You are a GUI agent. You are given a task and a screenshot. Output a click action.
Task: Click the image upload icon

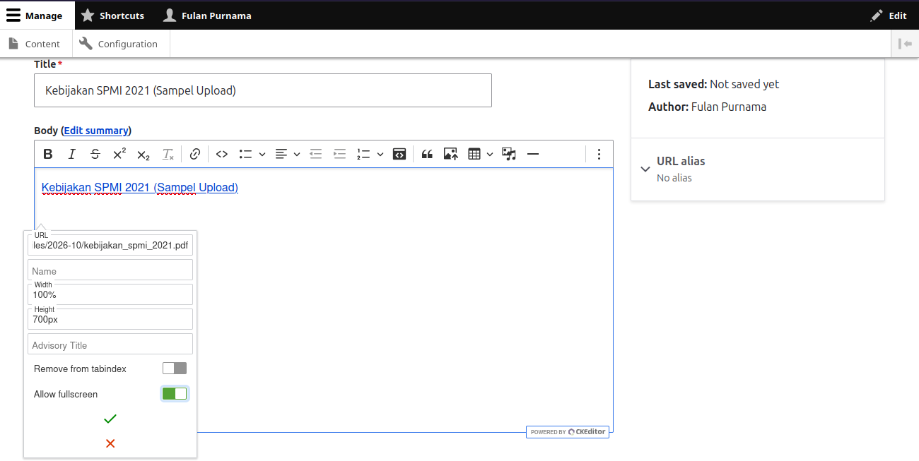(x=451, y=154)
